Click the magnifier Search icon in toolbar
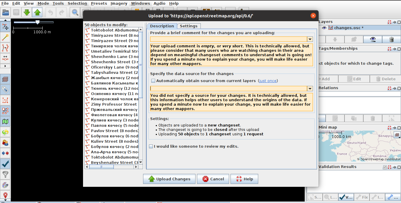This screenshot has height=203, width=401. (x=75, y=12)
